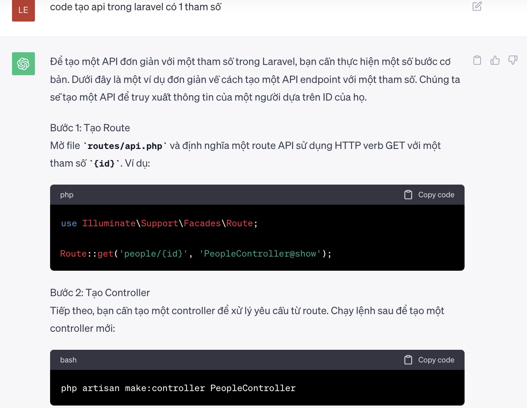The width and height of the screenshot is (527, 408).
Task: Click the user prompt about the Laravel api
Action: click(135, 7)
